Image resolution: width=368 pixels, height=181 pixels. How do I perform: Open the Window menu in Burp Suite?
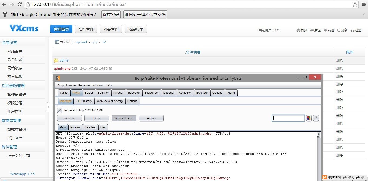click(x=98, y=85)
